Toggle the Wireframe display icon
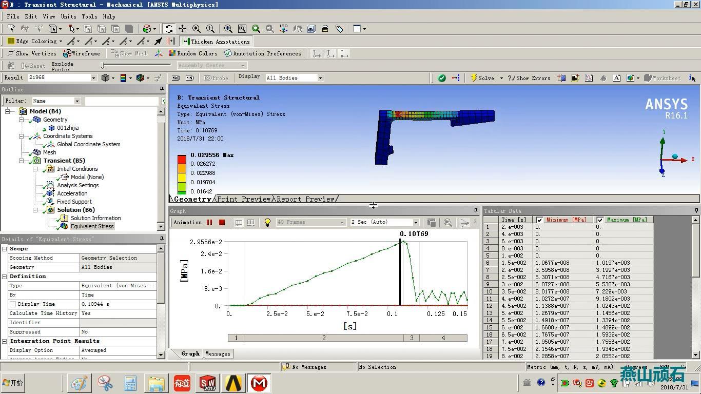Image resolution: width=701 pixels, height=394 pixels. coord(82,53)
